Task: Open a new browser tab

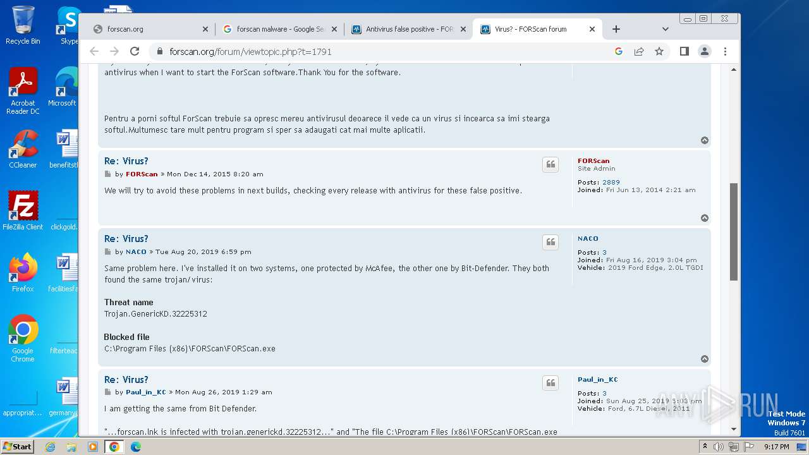Action: [616, 29]
